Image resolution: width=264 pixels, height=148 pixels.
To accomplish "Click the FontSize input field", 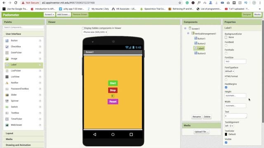I will pyautogui.click(x=235, y=62).
